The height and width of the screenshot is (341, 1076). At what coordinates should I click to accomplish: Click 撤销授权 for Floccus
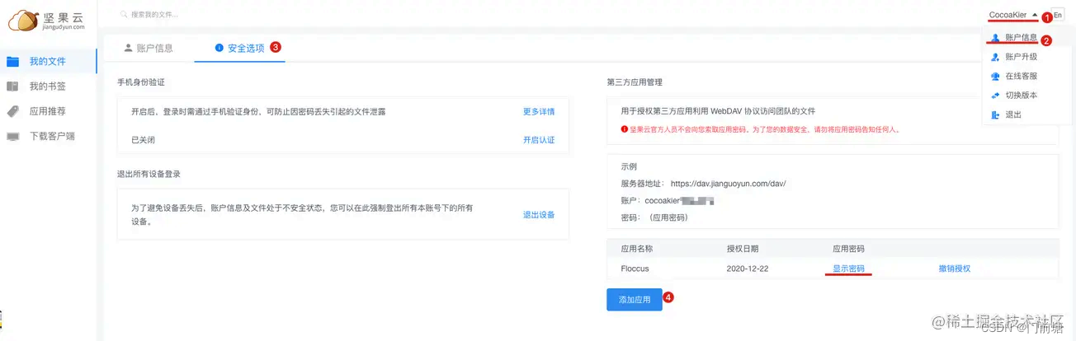(955, 269)
